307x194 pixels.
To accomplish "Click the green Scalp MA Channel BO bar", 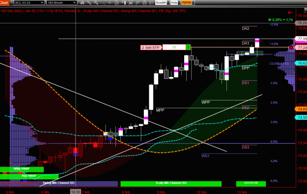I will [x=171, y=184].
